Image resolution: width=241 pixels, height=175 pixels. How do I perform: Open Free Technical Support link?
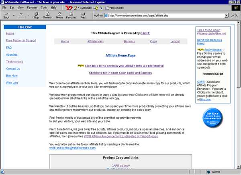(21, 41)
